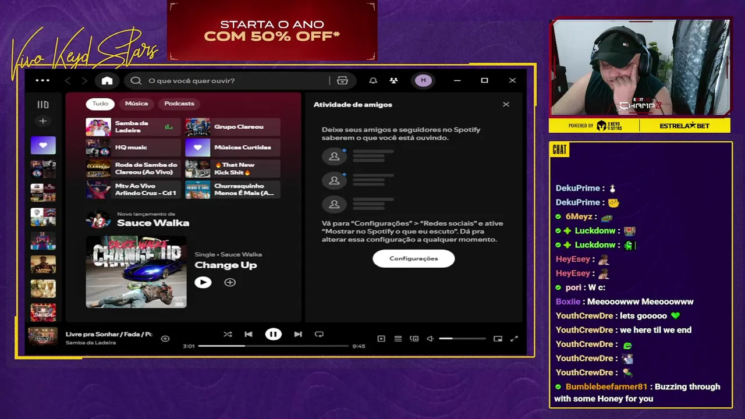Open the 'HQ music' shortcut
This screenshot has height=419, width=745.
pos(133,148)
